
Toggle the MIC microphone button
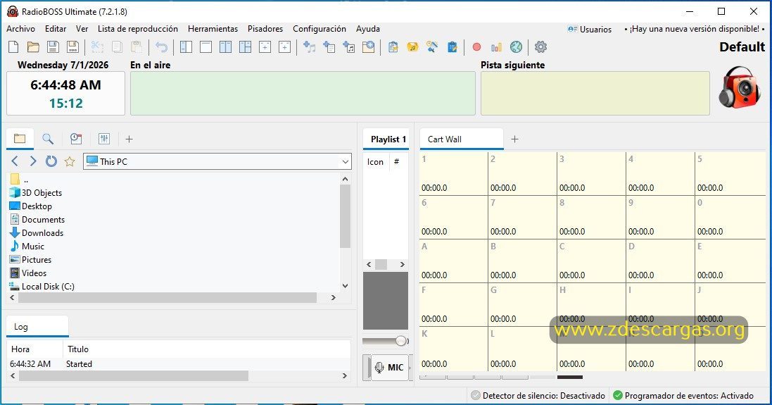tap(389, 367)
